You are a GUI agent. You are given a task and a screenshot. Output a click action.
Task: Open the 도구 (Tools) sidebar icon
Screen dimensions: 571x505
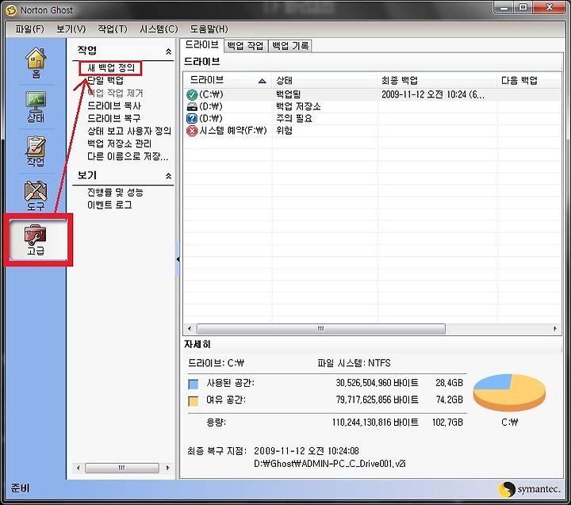point(36,196)
